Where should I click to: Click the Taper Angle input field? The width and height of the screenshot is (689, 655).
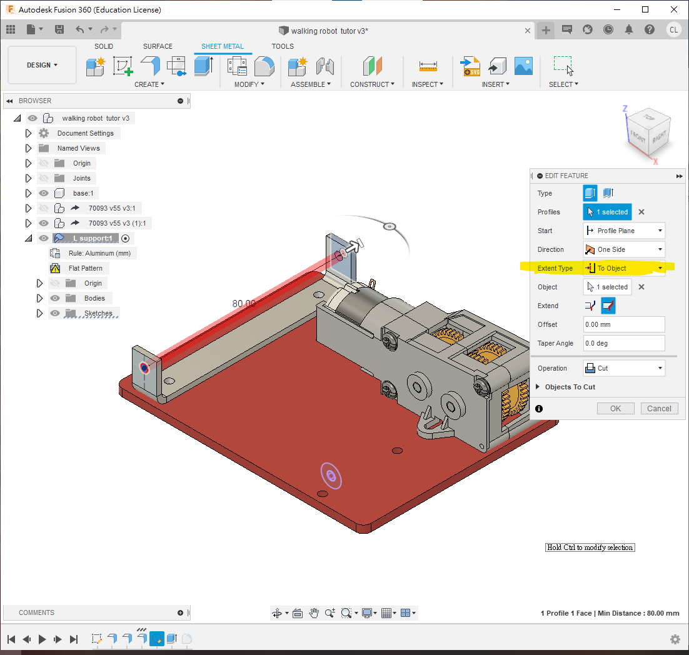click(x=623, y=343)
